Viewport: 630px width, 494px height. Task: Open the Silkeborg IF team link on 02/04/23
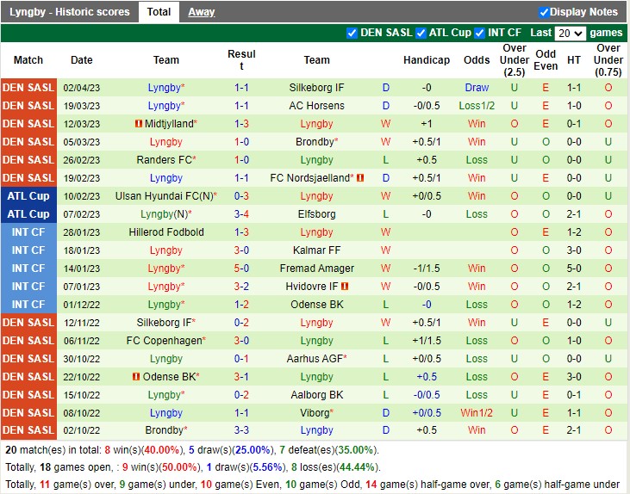pyautogui.click(x=316, y=88)
